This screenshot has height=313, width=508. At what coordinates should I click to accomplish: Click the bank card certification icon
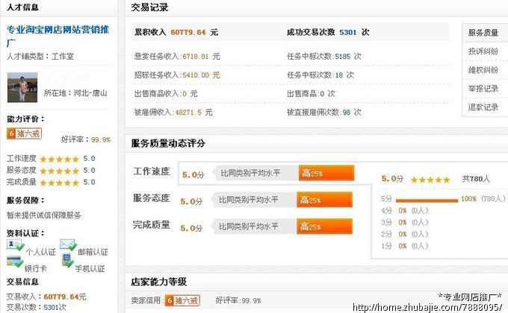[x=15, y=262]
